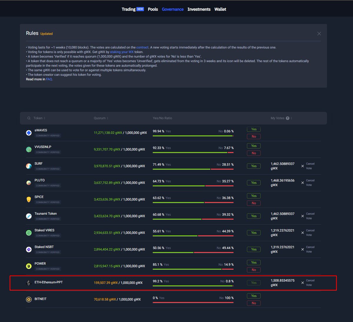Vote No for VVUSDNLP
This screenshot has height=322, width=353.
coord(254,153)
